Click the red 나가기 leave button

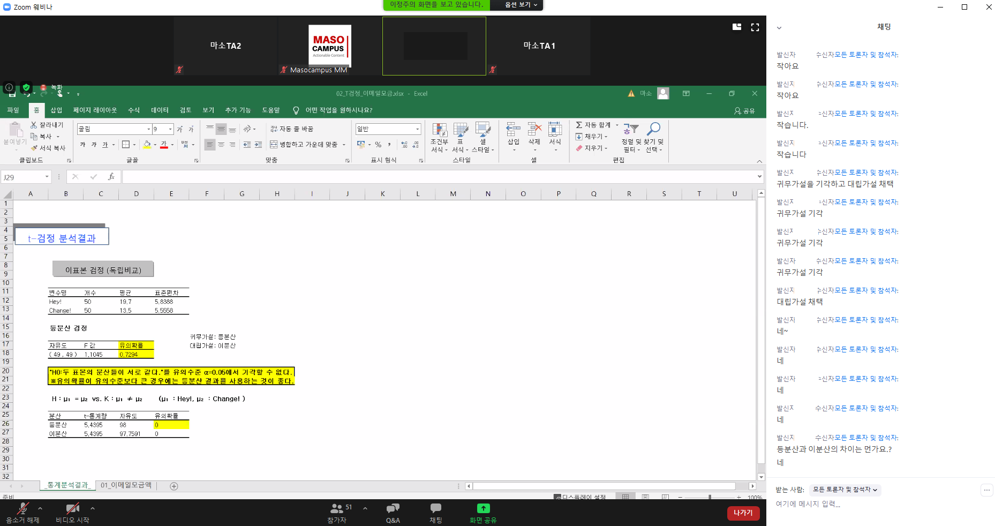coord(743,513)
